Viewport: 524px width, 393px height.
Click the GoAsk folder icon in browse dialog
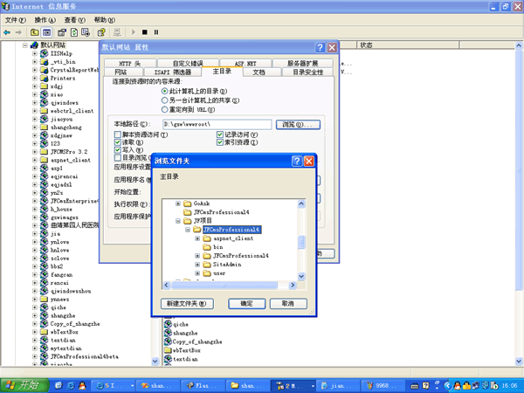point(188,203)
